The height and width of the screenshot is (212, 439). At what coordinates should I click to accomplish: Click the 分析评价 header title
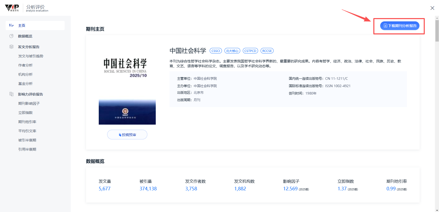click(35, 7)
